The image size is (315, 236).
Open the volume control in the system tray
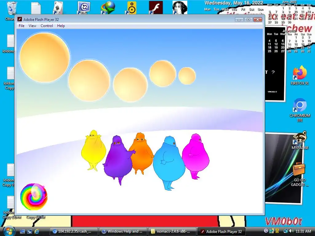(x=291, y=231)
